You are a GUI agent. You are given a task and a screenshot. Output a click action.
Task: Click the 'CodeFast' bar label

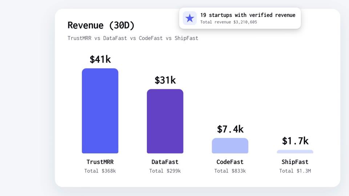click(230, 162)
